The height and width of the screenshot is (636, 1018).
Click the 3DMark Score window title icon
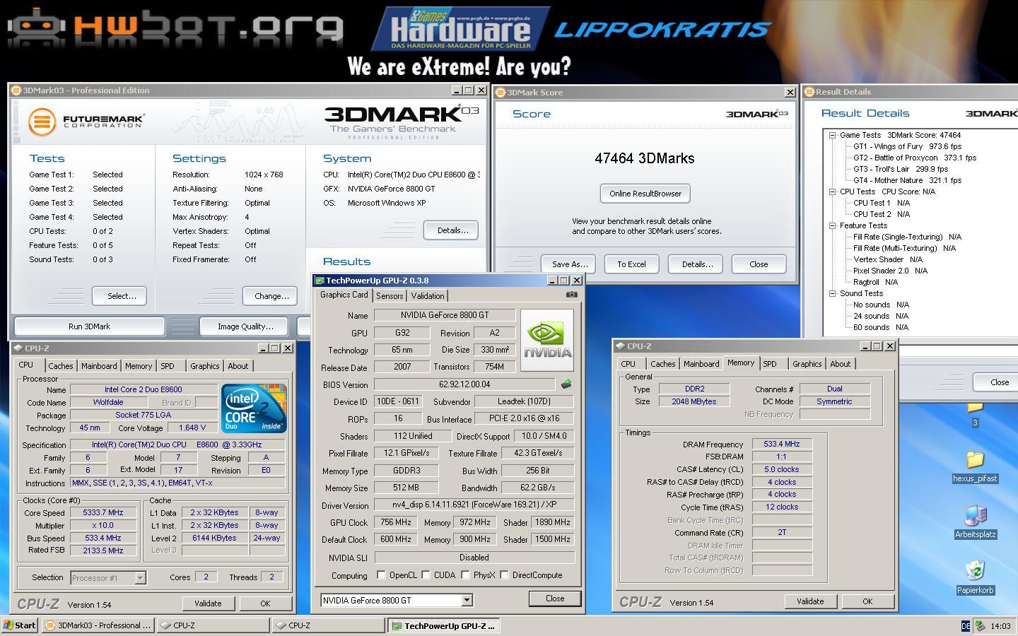(x=501, y=93)
